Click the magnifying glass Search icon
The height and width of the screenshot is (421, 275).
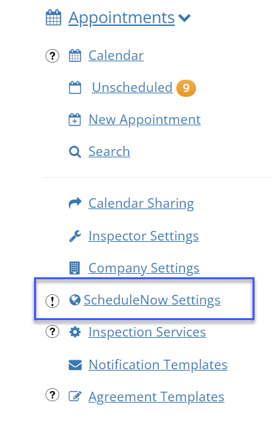click(x=75, y=152)
